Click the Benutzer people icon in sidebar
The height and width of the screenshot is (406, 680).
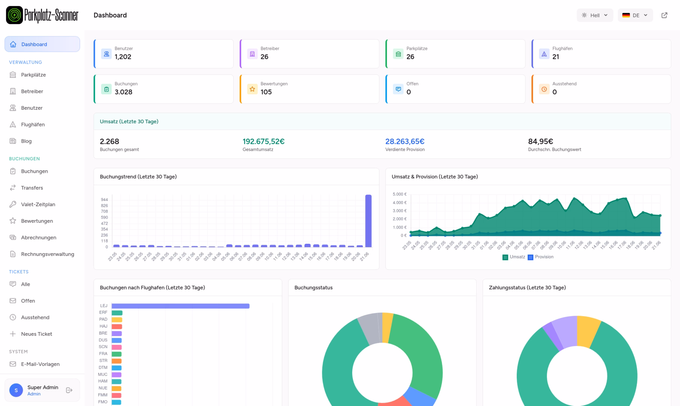click(13, 108)
